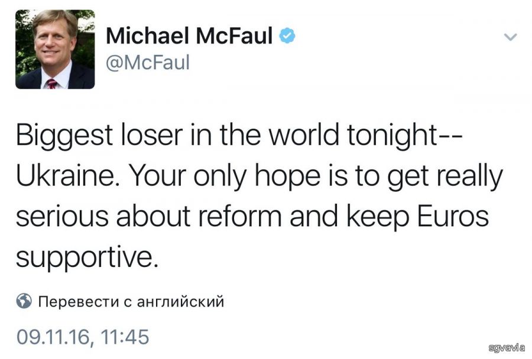This screenshot has height=359, width=532.
Task: Expand the tweet options chevron
Action: point(511,37)
